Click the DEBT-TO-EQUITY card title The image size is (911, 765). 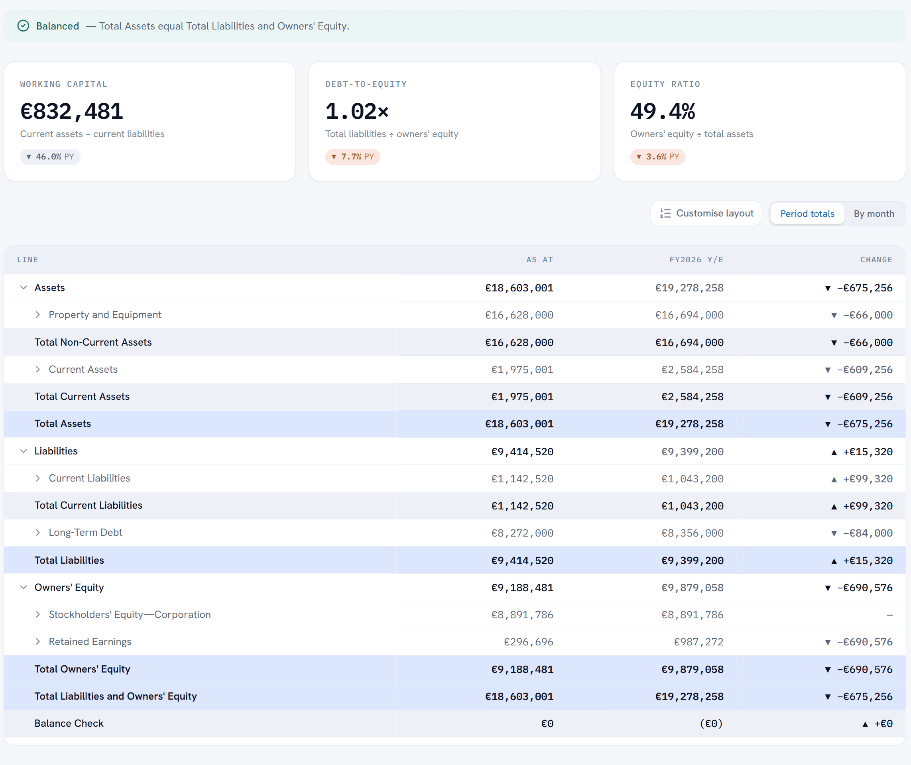point(366,84)
